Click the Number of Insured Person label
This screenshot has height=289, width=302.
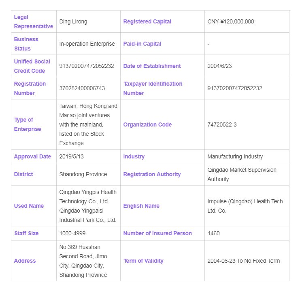[157, 233]
